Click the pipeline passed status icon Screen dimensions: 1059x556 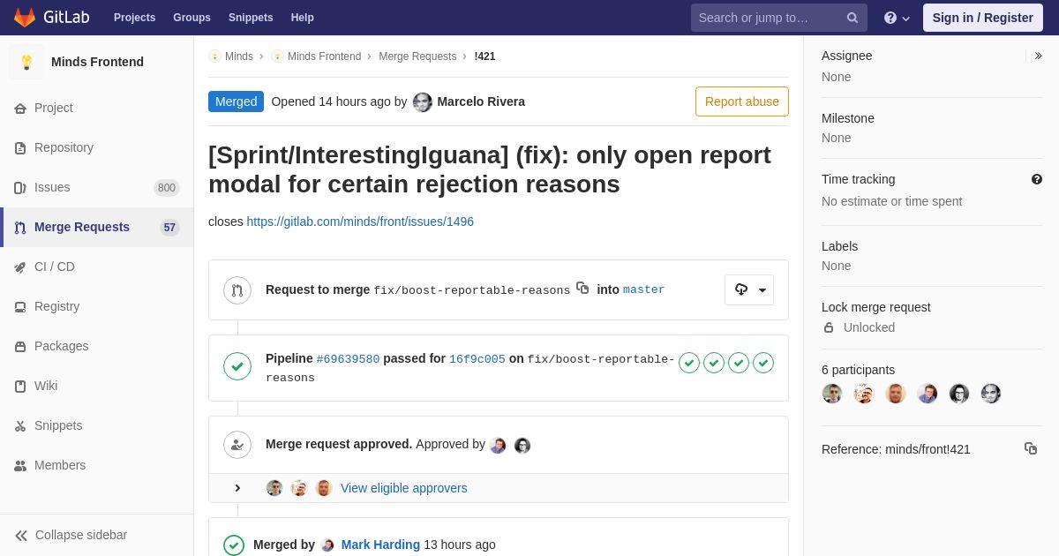(x=237, y=366)
